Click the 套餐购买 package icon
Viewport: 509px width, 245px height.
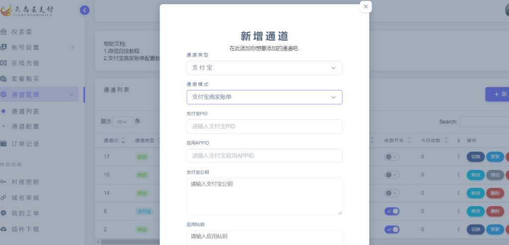pyautogui.click(x=4, y=79)
